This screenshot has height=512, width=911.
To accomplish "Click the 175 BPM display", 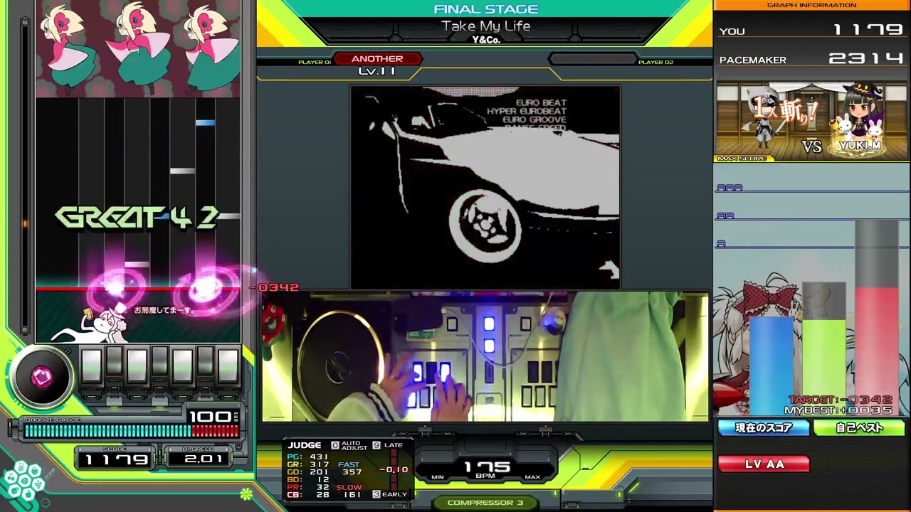I will [488, 469].
